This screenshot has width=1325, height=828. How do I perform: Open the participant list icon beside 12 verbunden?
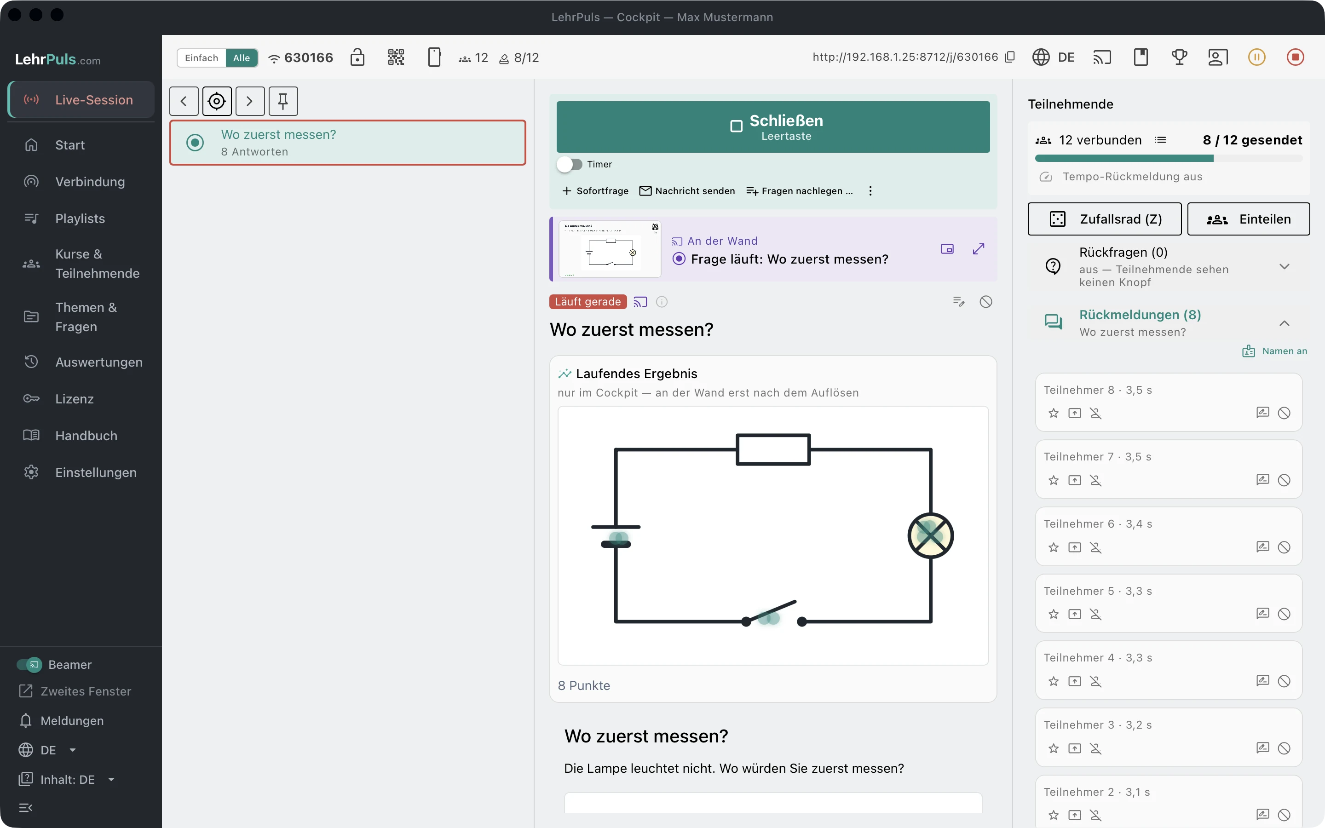tap(1160, 140)
